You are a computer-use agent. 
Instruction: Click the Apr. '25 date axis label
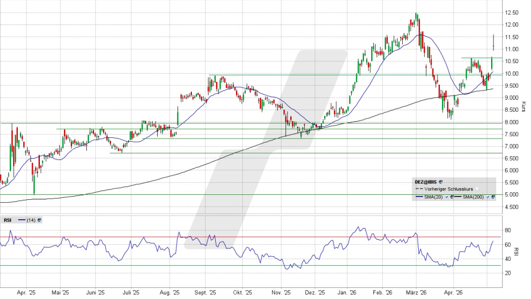26,292
